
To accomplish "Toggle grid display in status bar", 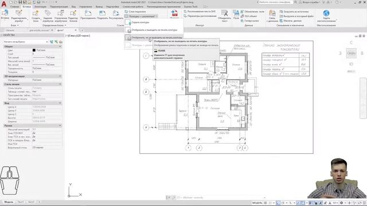I will tap(266, 203).
